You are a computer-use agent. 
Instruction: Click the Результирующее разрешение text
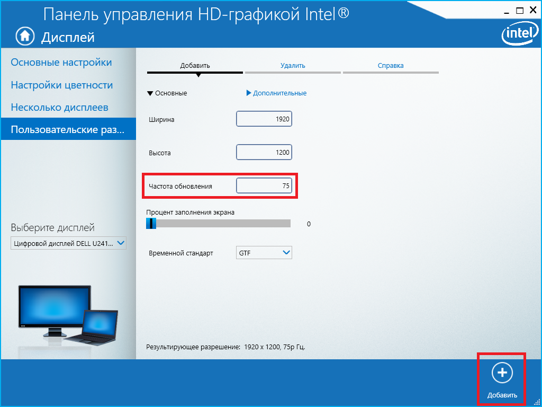[x=225, y=346]
